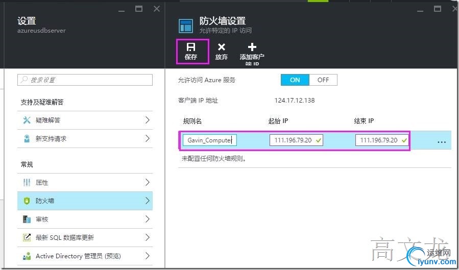Screen dimensions: 459x270
Task: Expand the 新支持请求 chevron
Action: click(148, 138)
